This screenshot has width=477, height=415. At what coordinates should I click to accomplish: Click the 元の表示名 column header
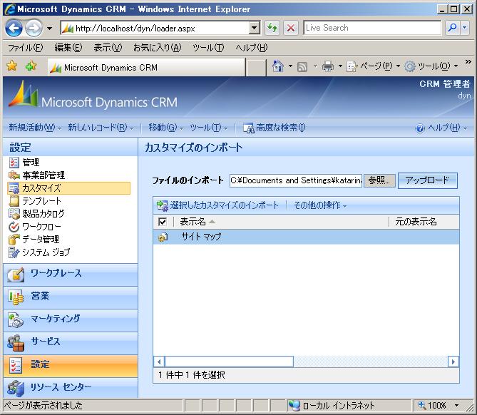tap(416, 222)
